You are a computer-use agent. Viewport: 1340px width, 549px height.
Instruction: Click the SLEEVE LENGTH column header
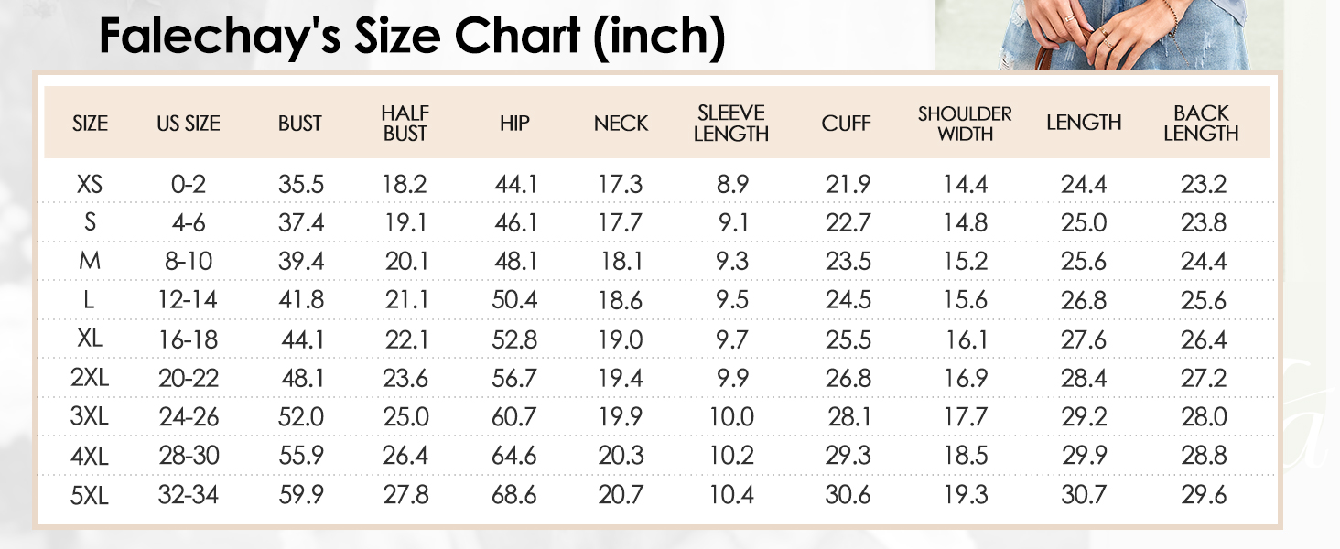pyautogui.click(x=730, y=124)
